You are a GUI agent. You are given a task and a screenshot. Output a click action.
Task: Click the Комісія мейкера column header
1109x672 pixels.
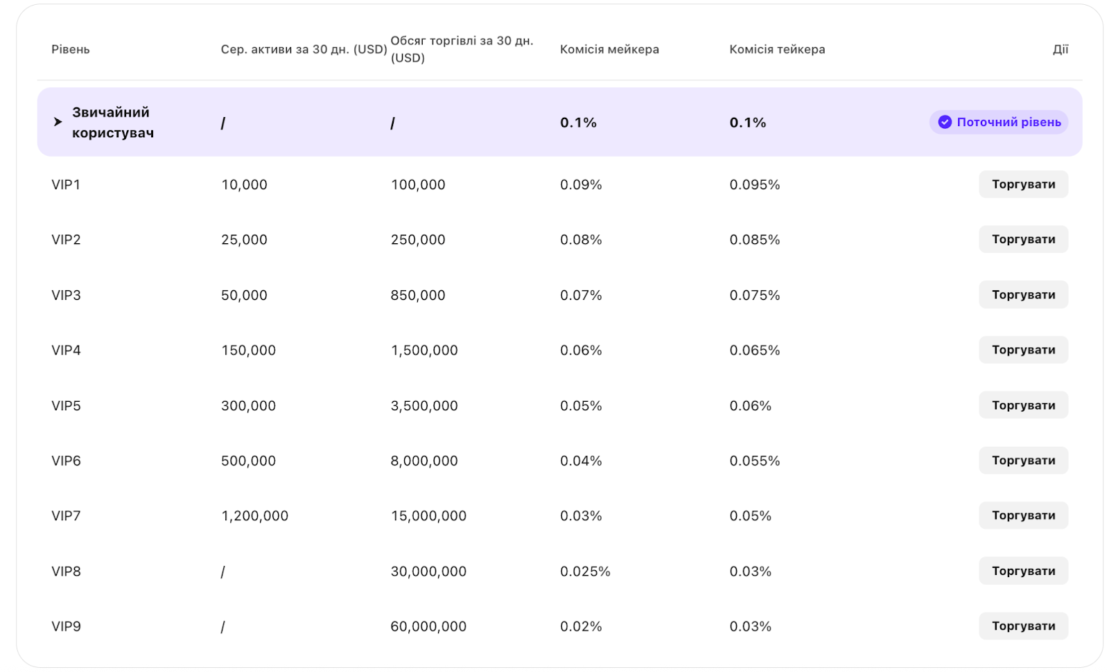coord(609,49)
